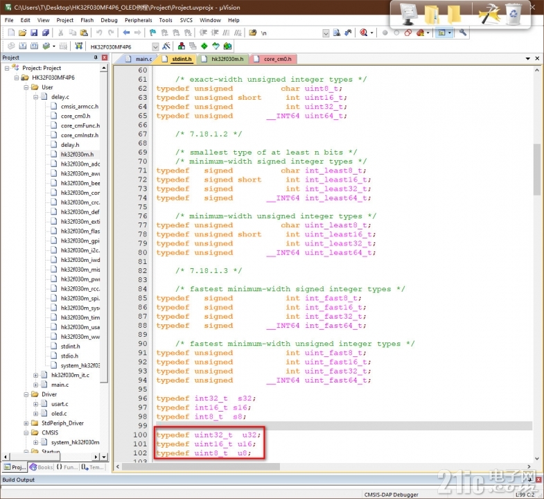Screen dimensions: 544x499
Task: Open the debug session dropdown arrow
Action: 372,33
